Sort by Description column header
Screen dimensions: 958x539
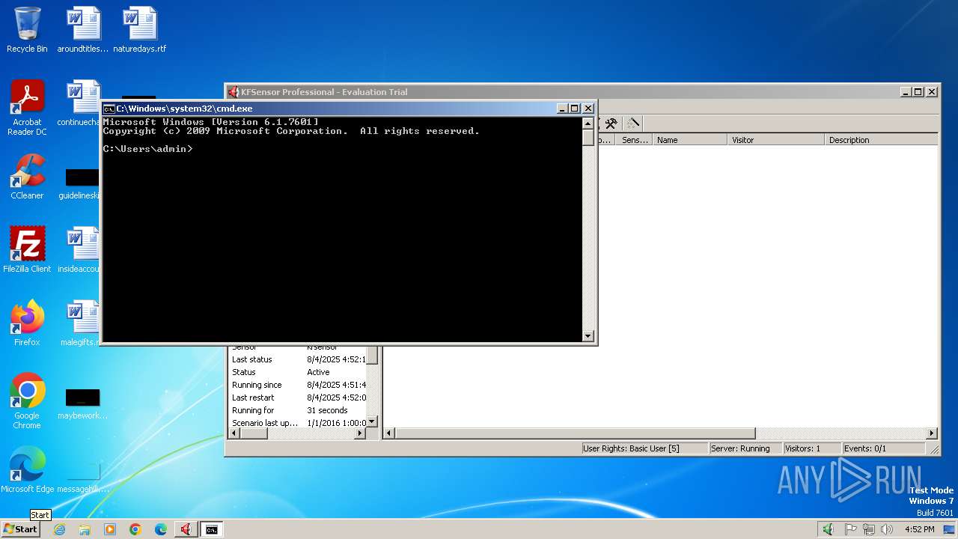point(881,140)
